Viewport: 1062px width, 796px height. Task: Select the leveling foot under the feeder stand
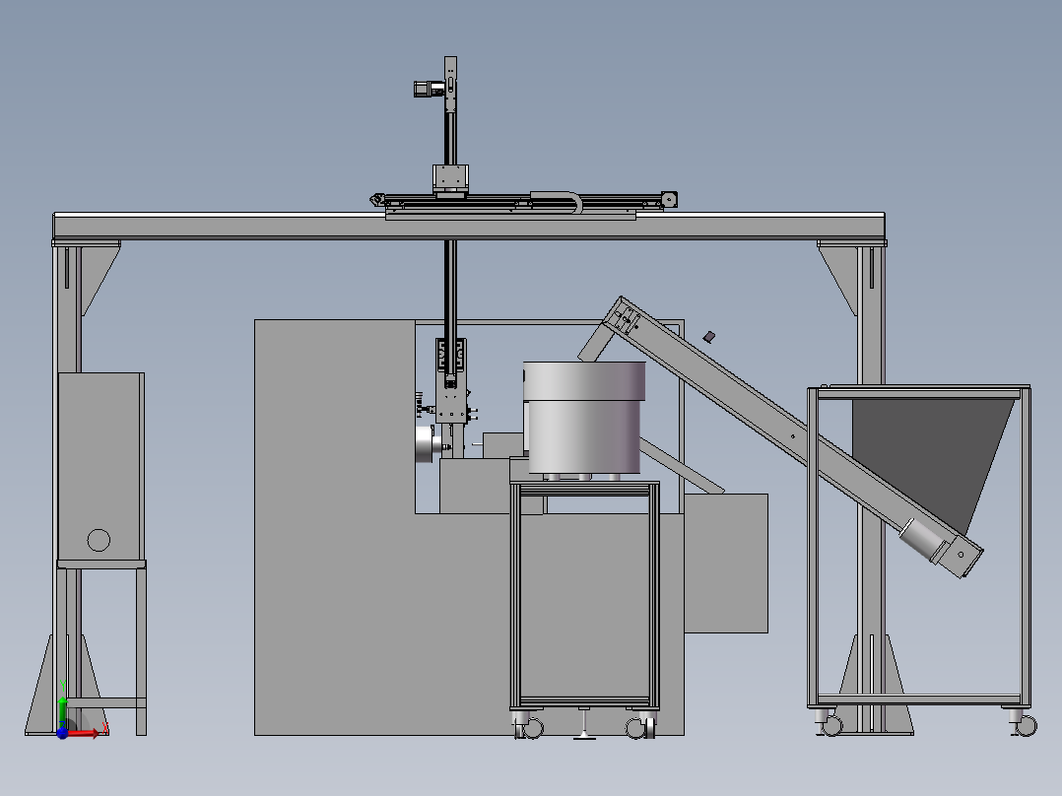pyautogui.click(x=584, y=723)
